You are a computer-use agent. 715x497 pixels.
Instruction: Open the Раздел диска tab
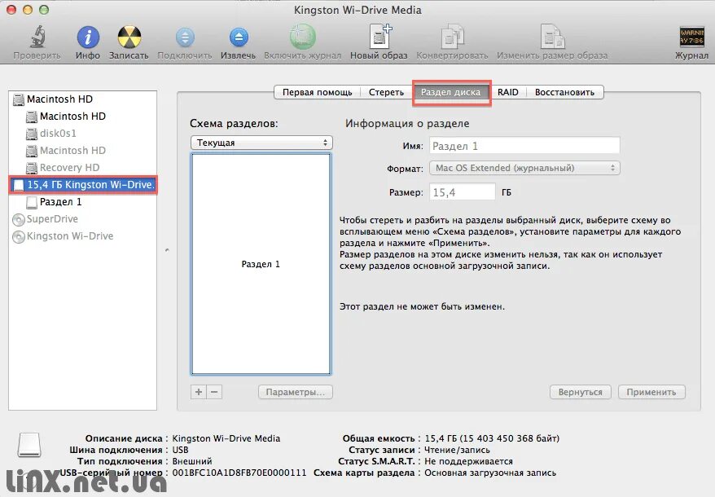point(450,92)
